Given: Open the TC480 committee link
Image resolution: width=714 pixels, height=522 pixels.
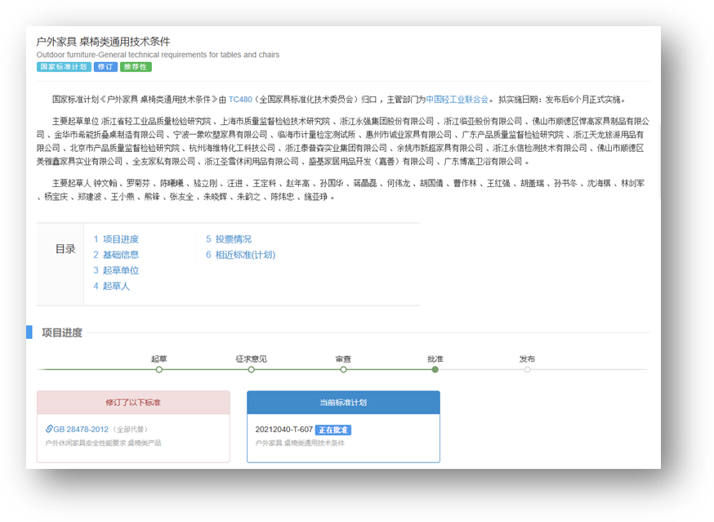Looking at the screenshot, I should (x=240, y=98).
